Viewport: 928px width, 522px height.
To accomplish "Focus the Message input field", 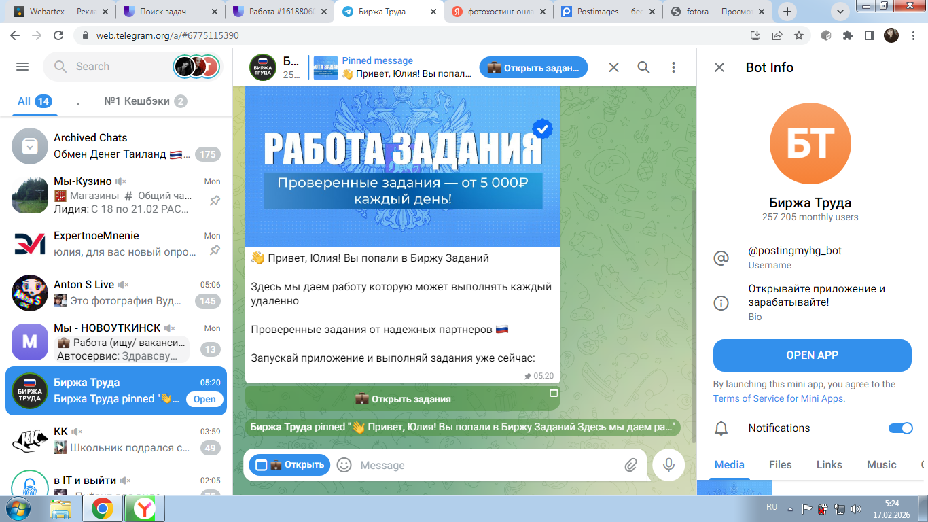I will click(489, 465).
